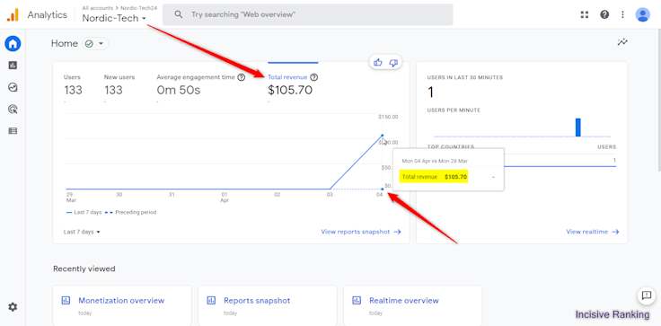
Task: Open the Admin gear icon
Action: 13,306
